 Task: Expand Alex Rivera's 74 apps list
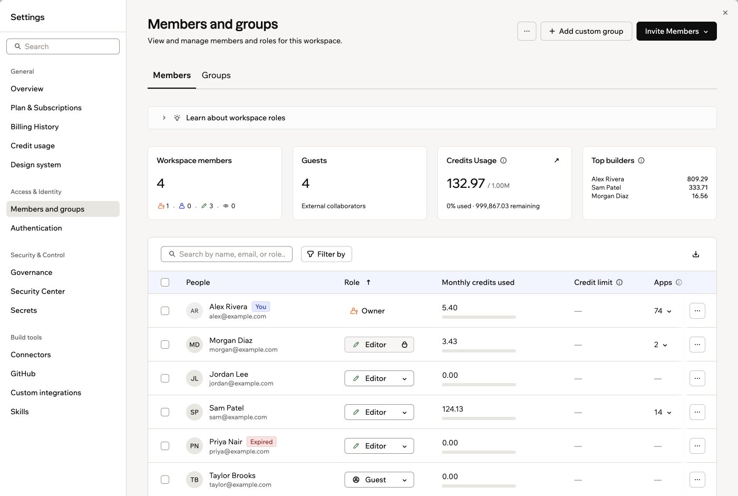pos(663,311)
